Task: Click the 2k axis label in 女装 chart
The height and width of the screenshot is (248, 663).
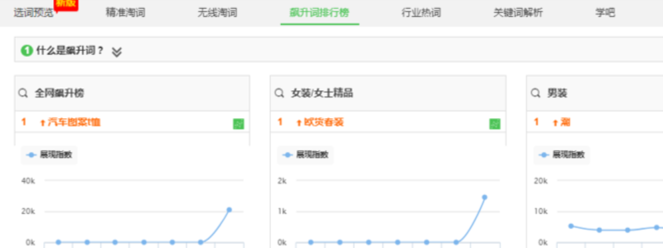Action: 282,180
